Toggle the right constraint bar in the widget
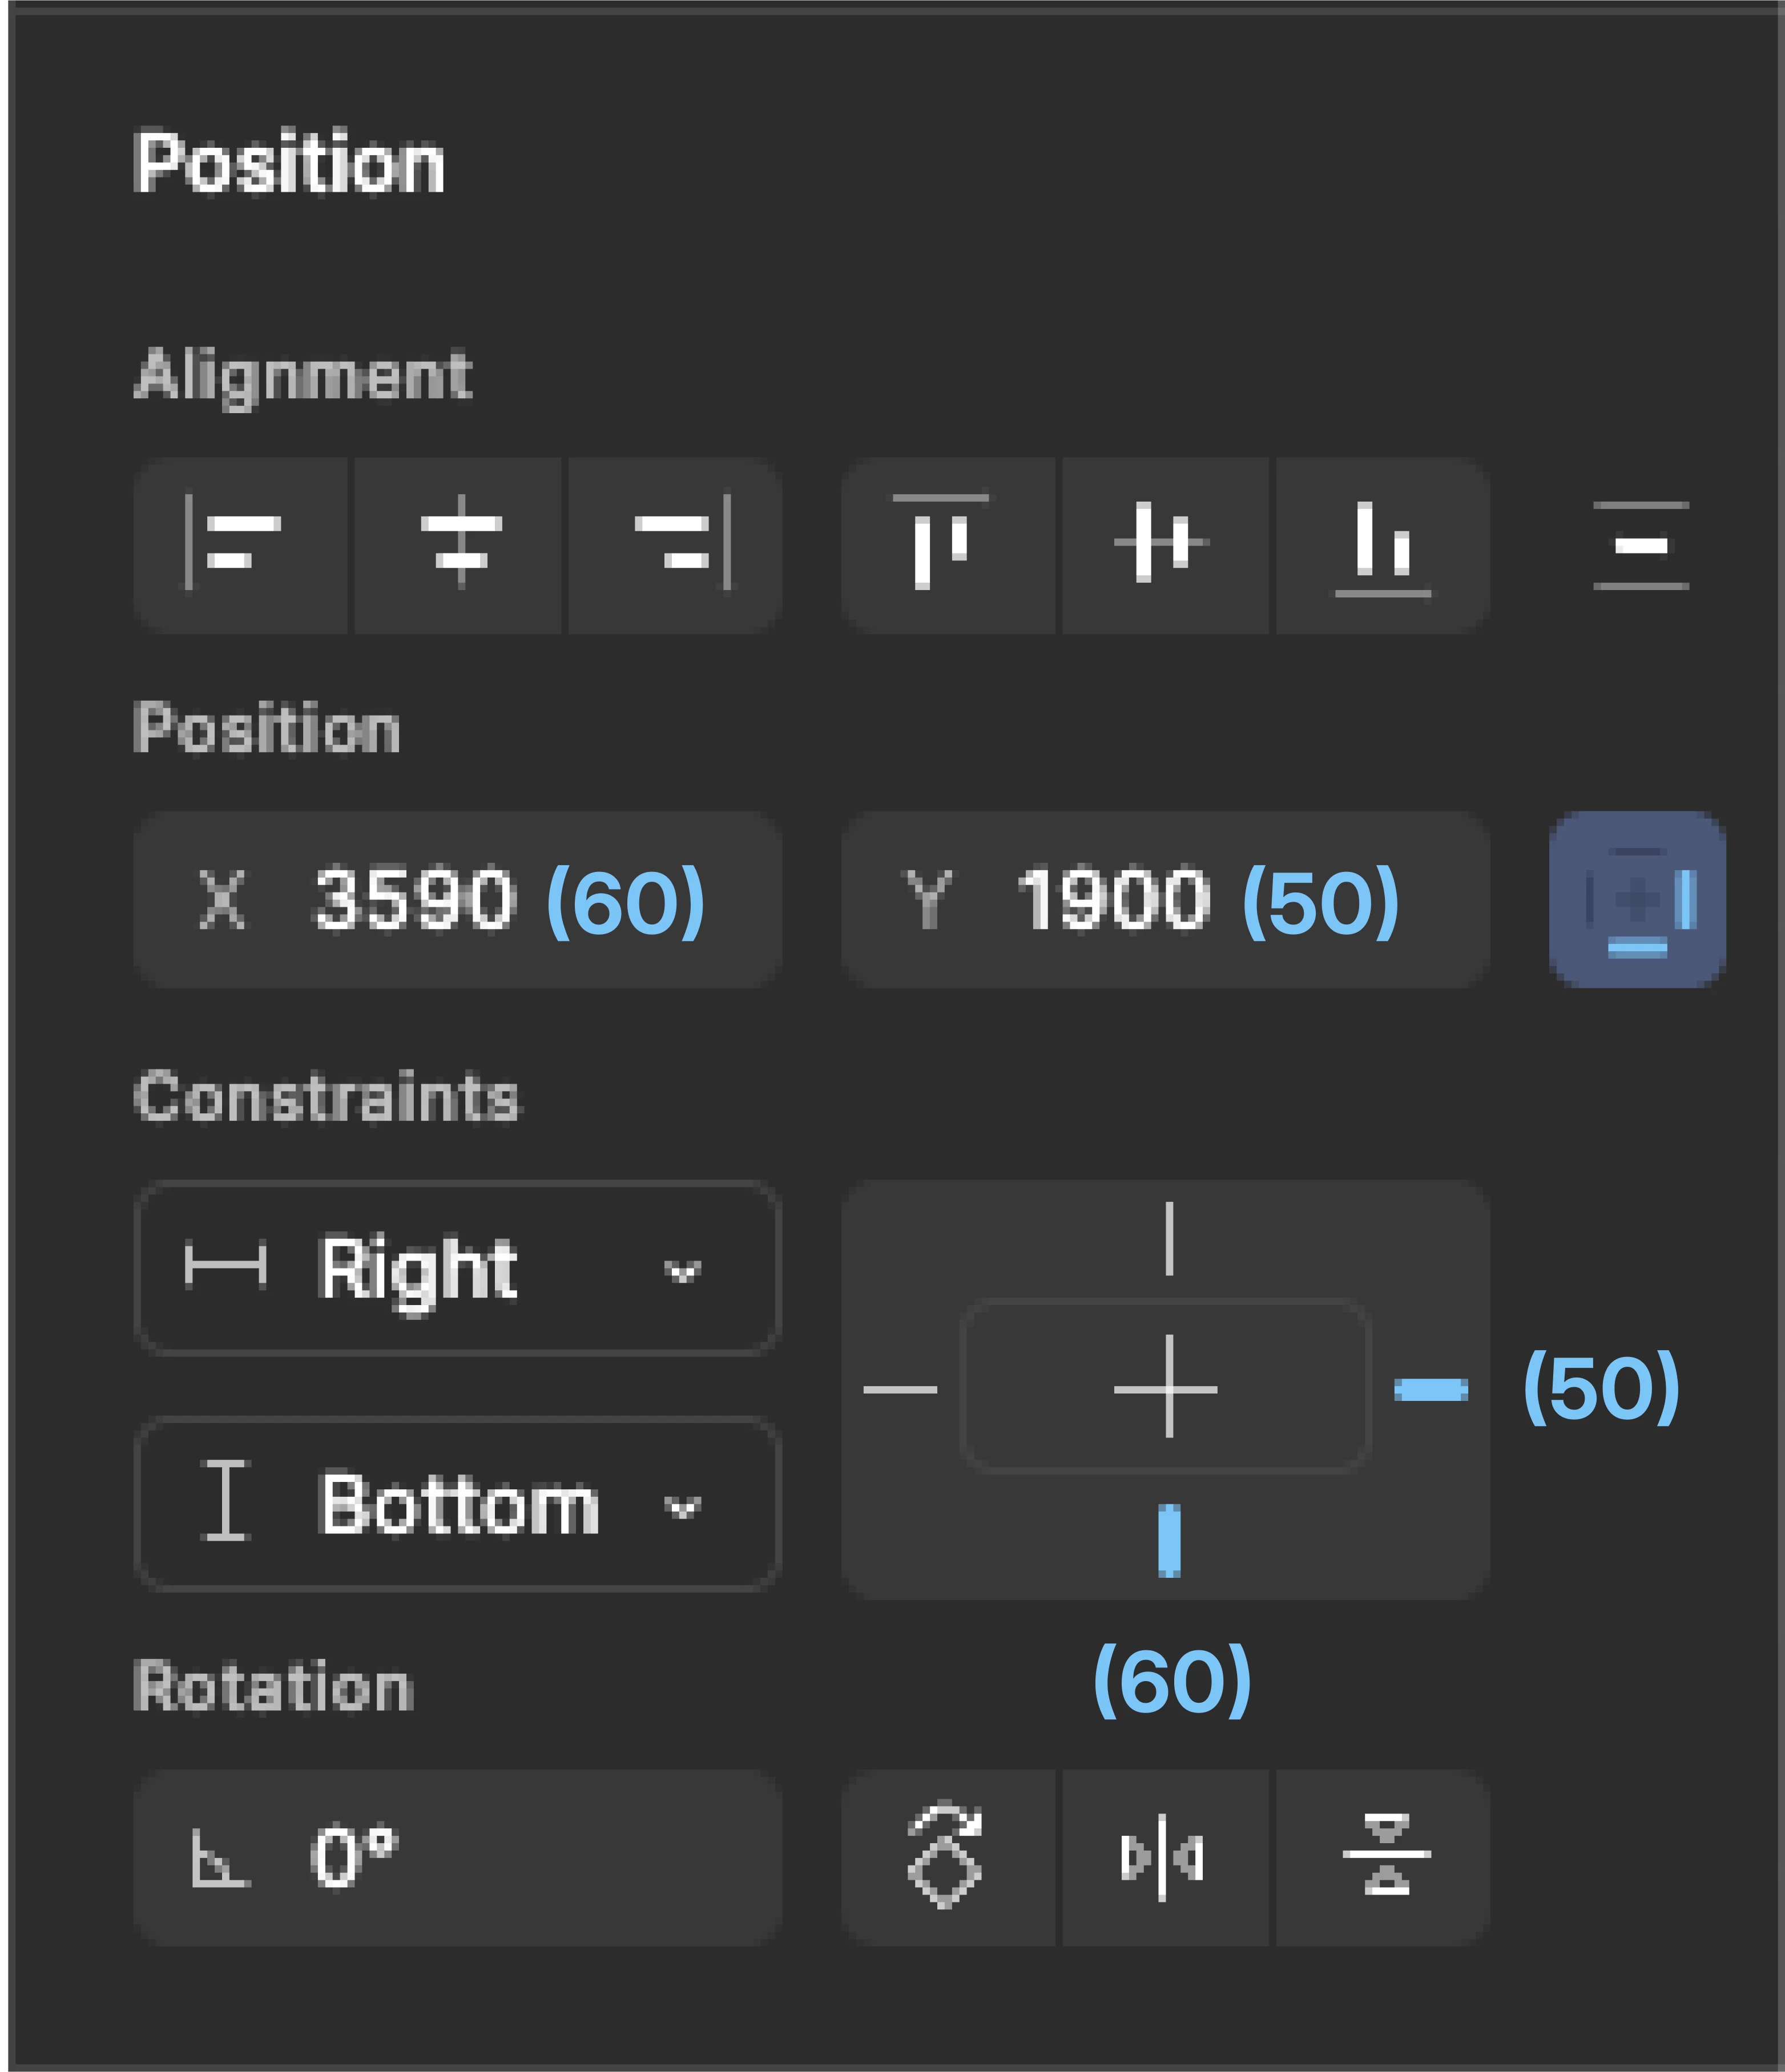The height and width of the screenshot is (2072, 1785). (x=1431, y=1390)
